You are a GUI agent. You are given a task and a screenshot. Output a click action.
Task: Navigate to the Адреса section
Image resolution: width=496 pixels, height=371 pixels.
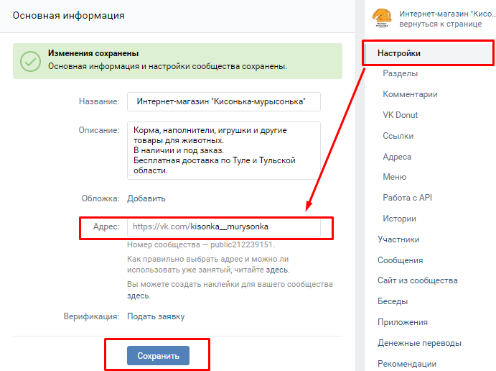coord(397,157)
